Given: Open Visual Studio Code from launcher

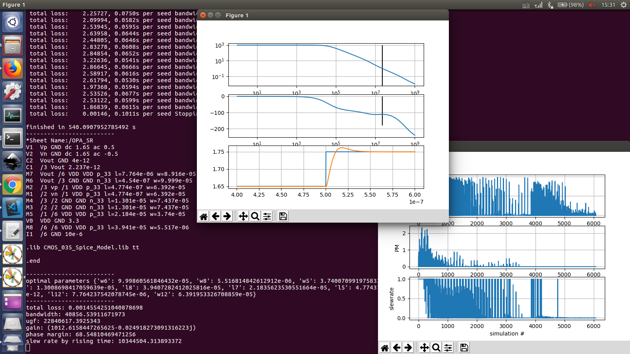Looking at the screenshot, I should 13,208.
